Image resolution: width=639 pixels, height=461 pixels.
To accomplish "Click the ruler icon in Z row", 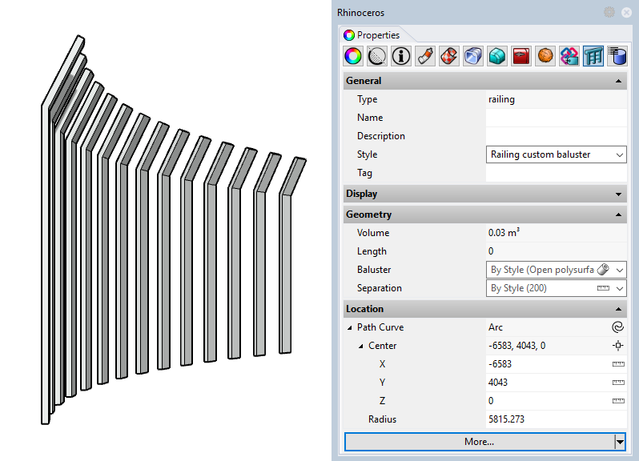I will [x=618, y=401].
